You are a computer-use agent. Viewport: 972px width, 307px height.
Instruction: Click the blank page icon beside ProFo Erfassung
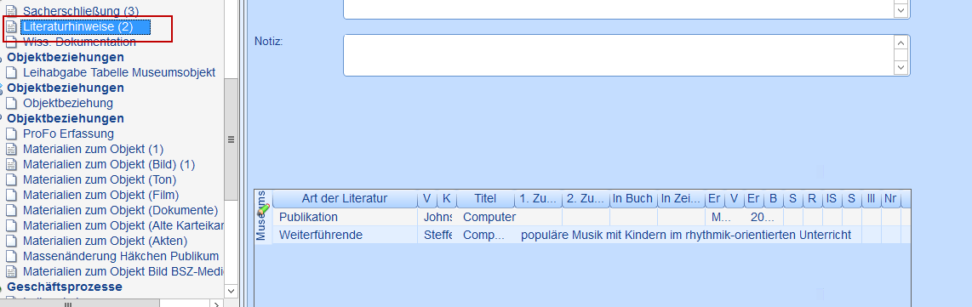click(x=11, y=134)
